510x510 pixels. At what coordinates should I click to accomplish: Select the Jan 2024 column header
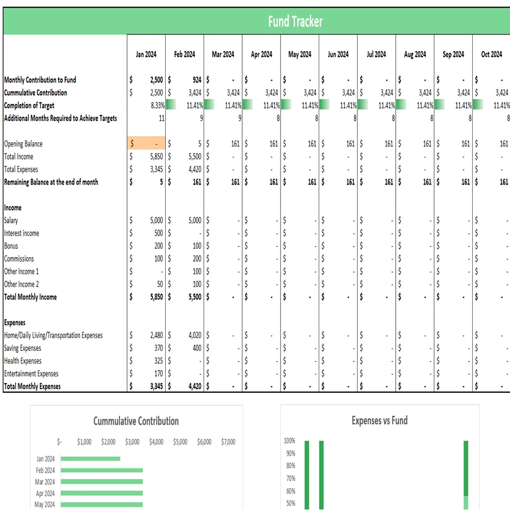coord(146,55)
